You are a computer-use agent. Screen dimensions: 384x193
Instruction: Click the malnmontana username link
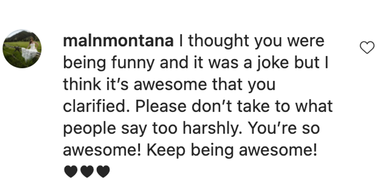click(118, 41)
